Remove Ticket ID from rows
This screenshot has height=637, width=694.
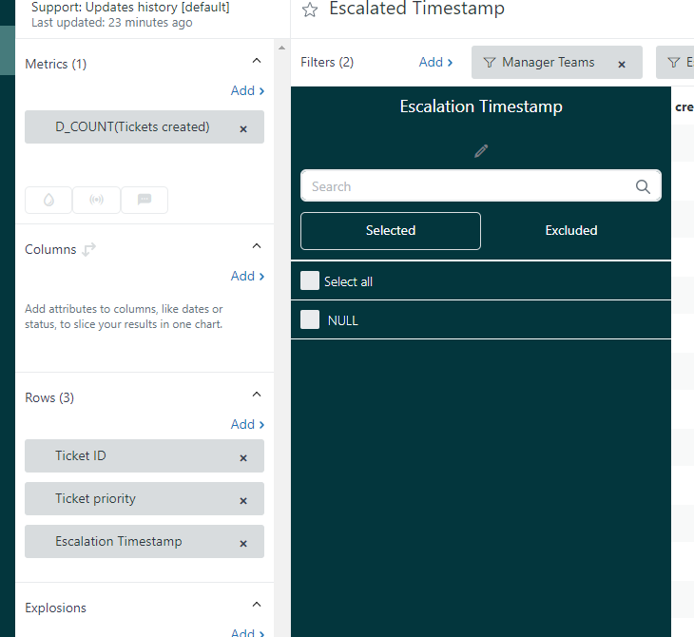[243, 457]
